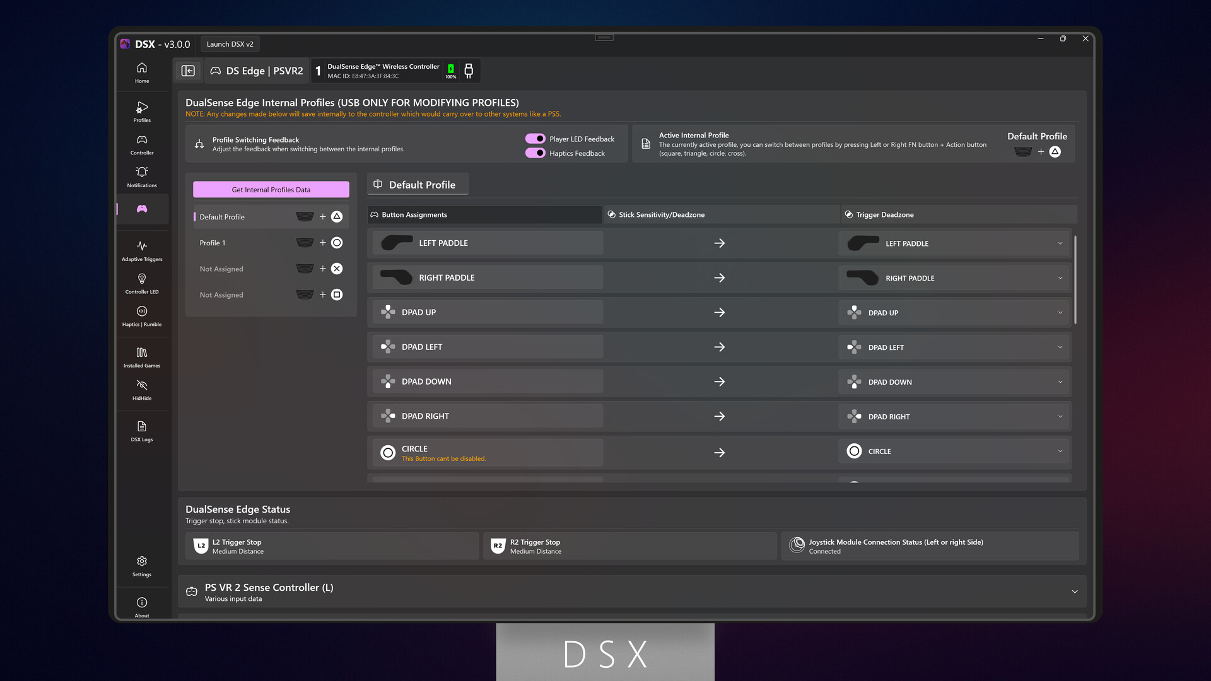Disable Player LED Feedback
Image resolution: width=1211 pixels, height=681 pixels.
tap(535, 139)
